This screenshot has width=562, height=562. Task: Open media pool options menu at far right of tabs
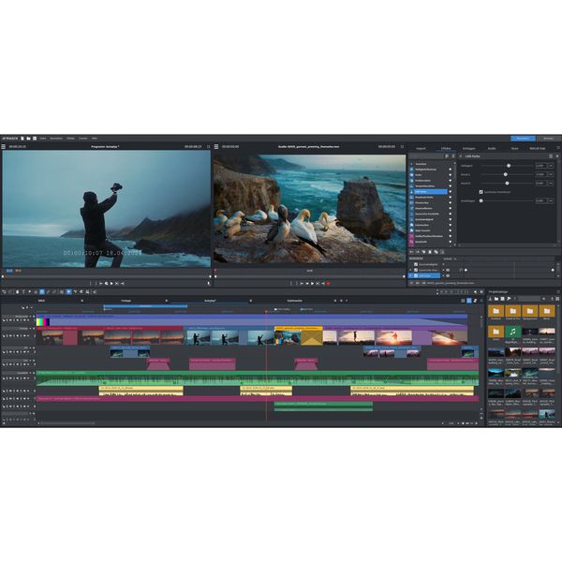(x=558, y=148)
